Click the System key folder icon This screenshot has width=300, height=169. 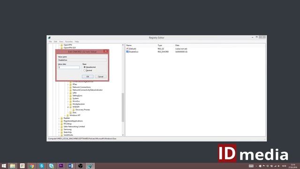[x=71, y=99]
